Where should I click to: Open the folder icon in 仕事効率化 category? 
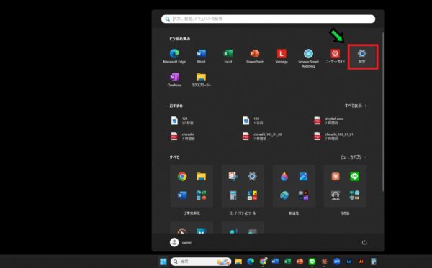[201, 177]
